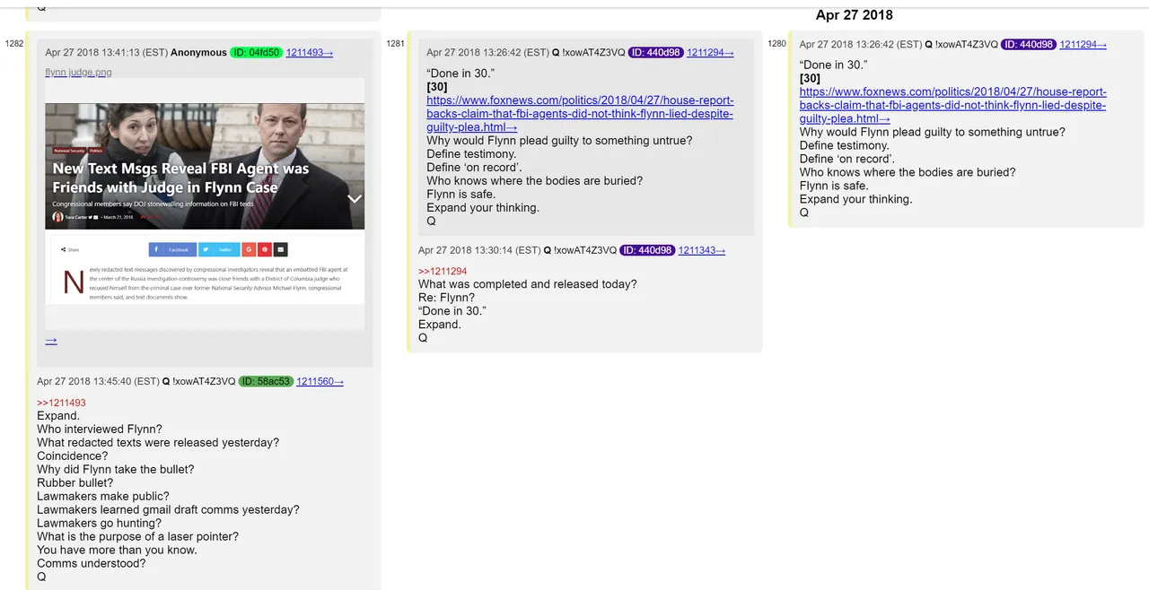Follow the red >>1211493 reply reference
The height and width of the screenshot is (590, 1149).
[61, 403]
